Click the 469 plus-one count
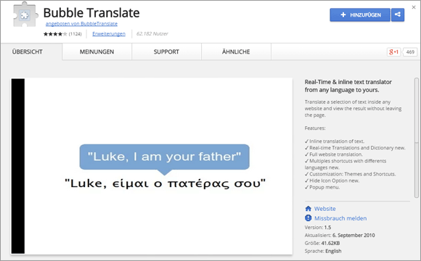 [x=410, y=52]
